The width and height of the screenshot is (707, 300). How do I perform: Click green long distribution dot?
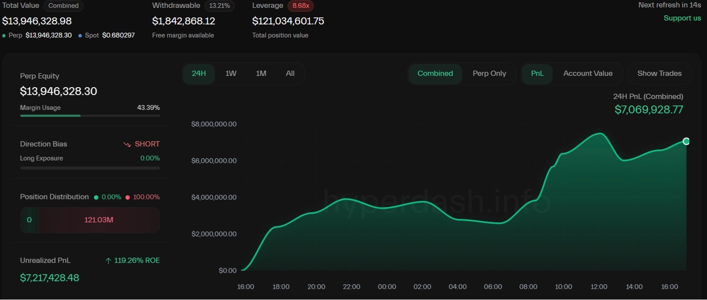point(96,198)
